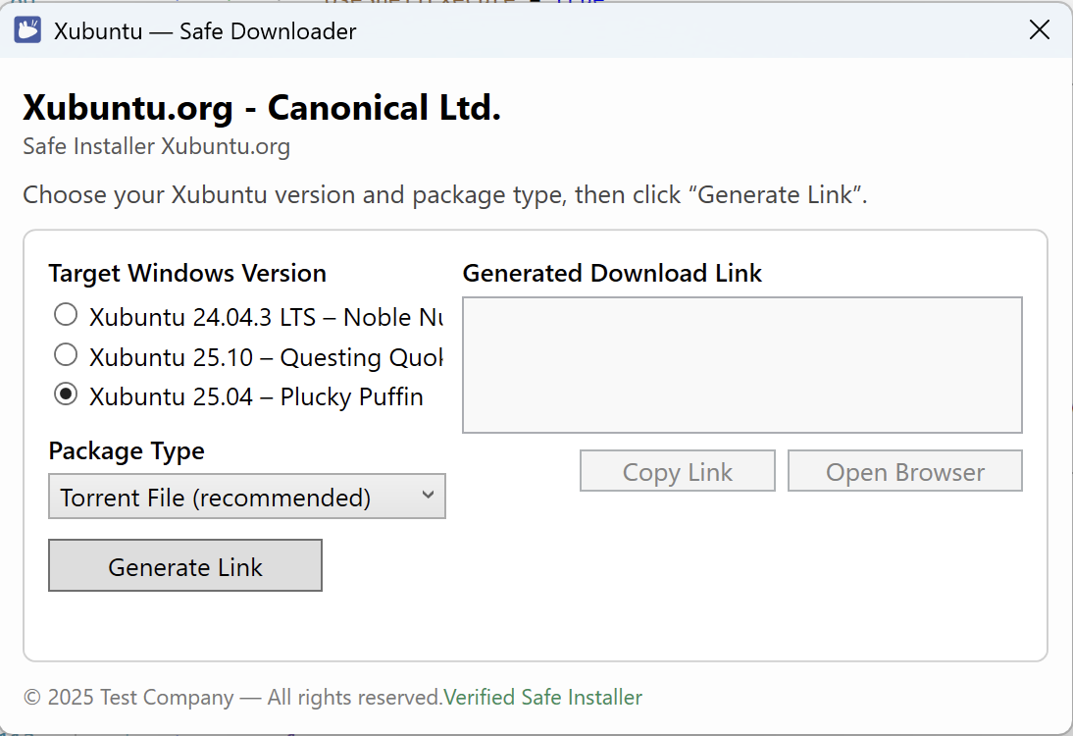Select Xubuntu 25.04 – Plucky Puffin
The height and width of the screenshot is (736, 1073).
[x=65, y=394]
